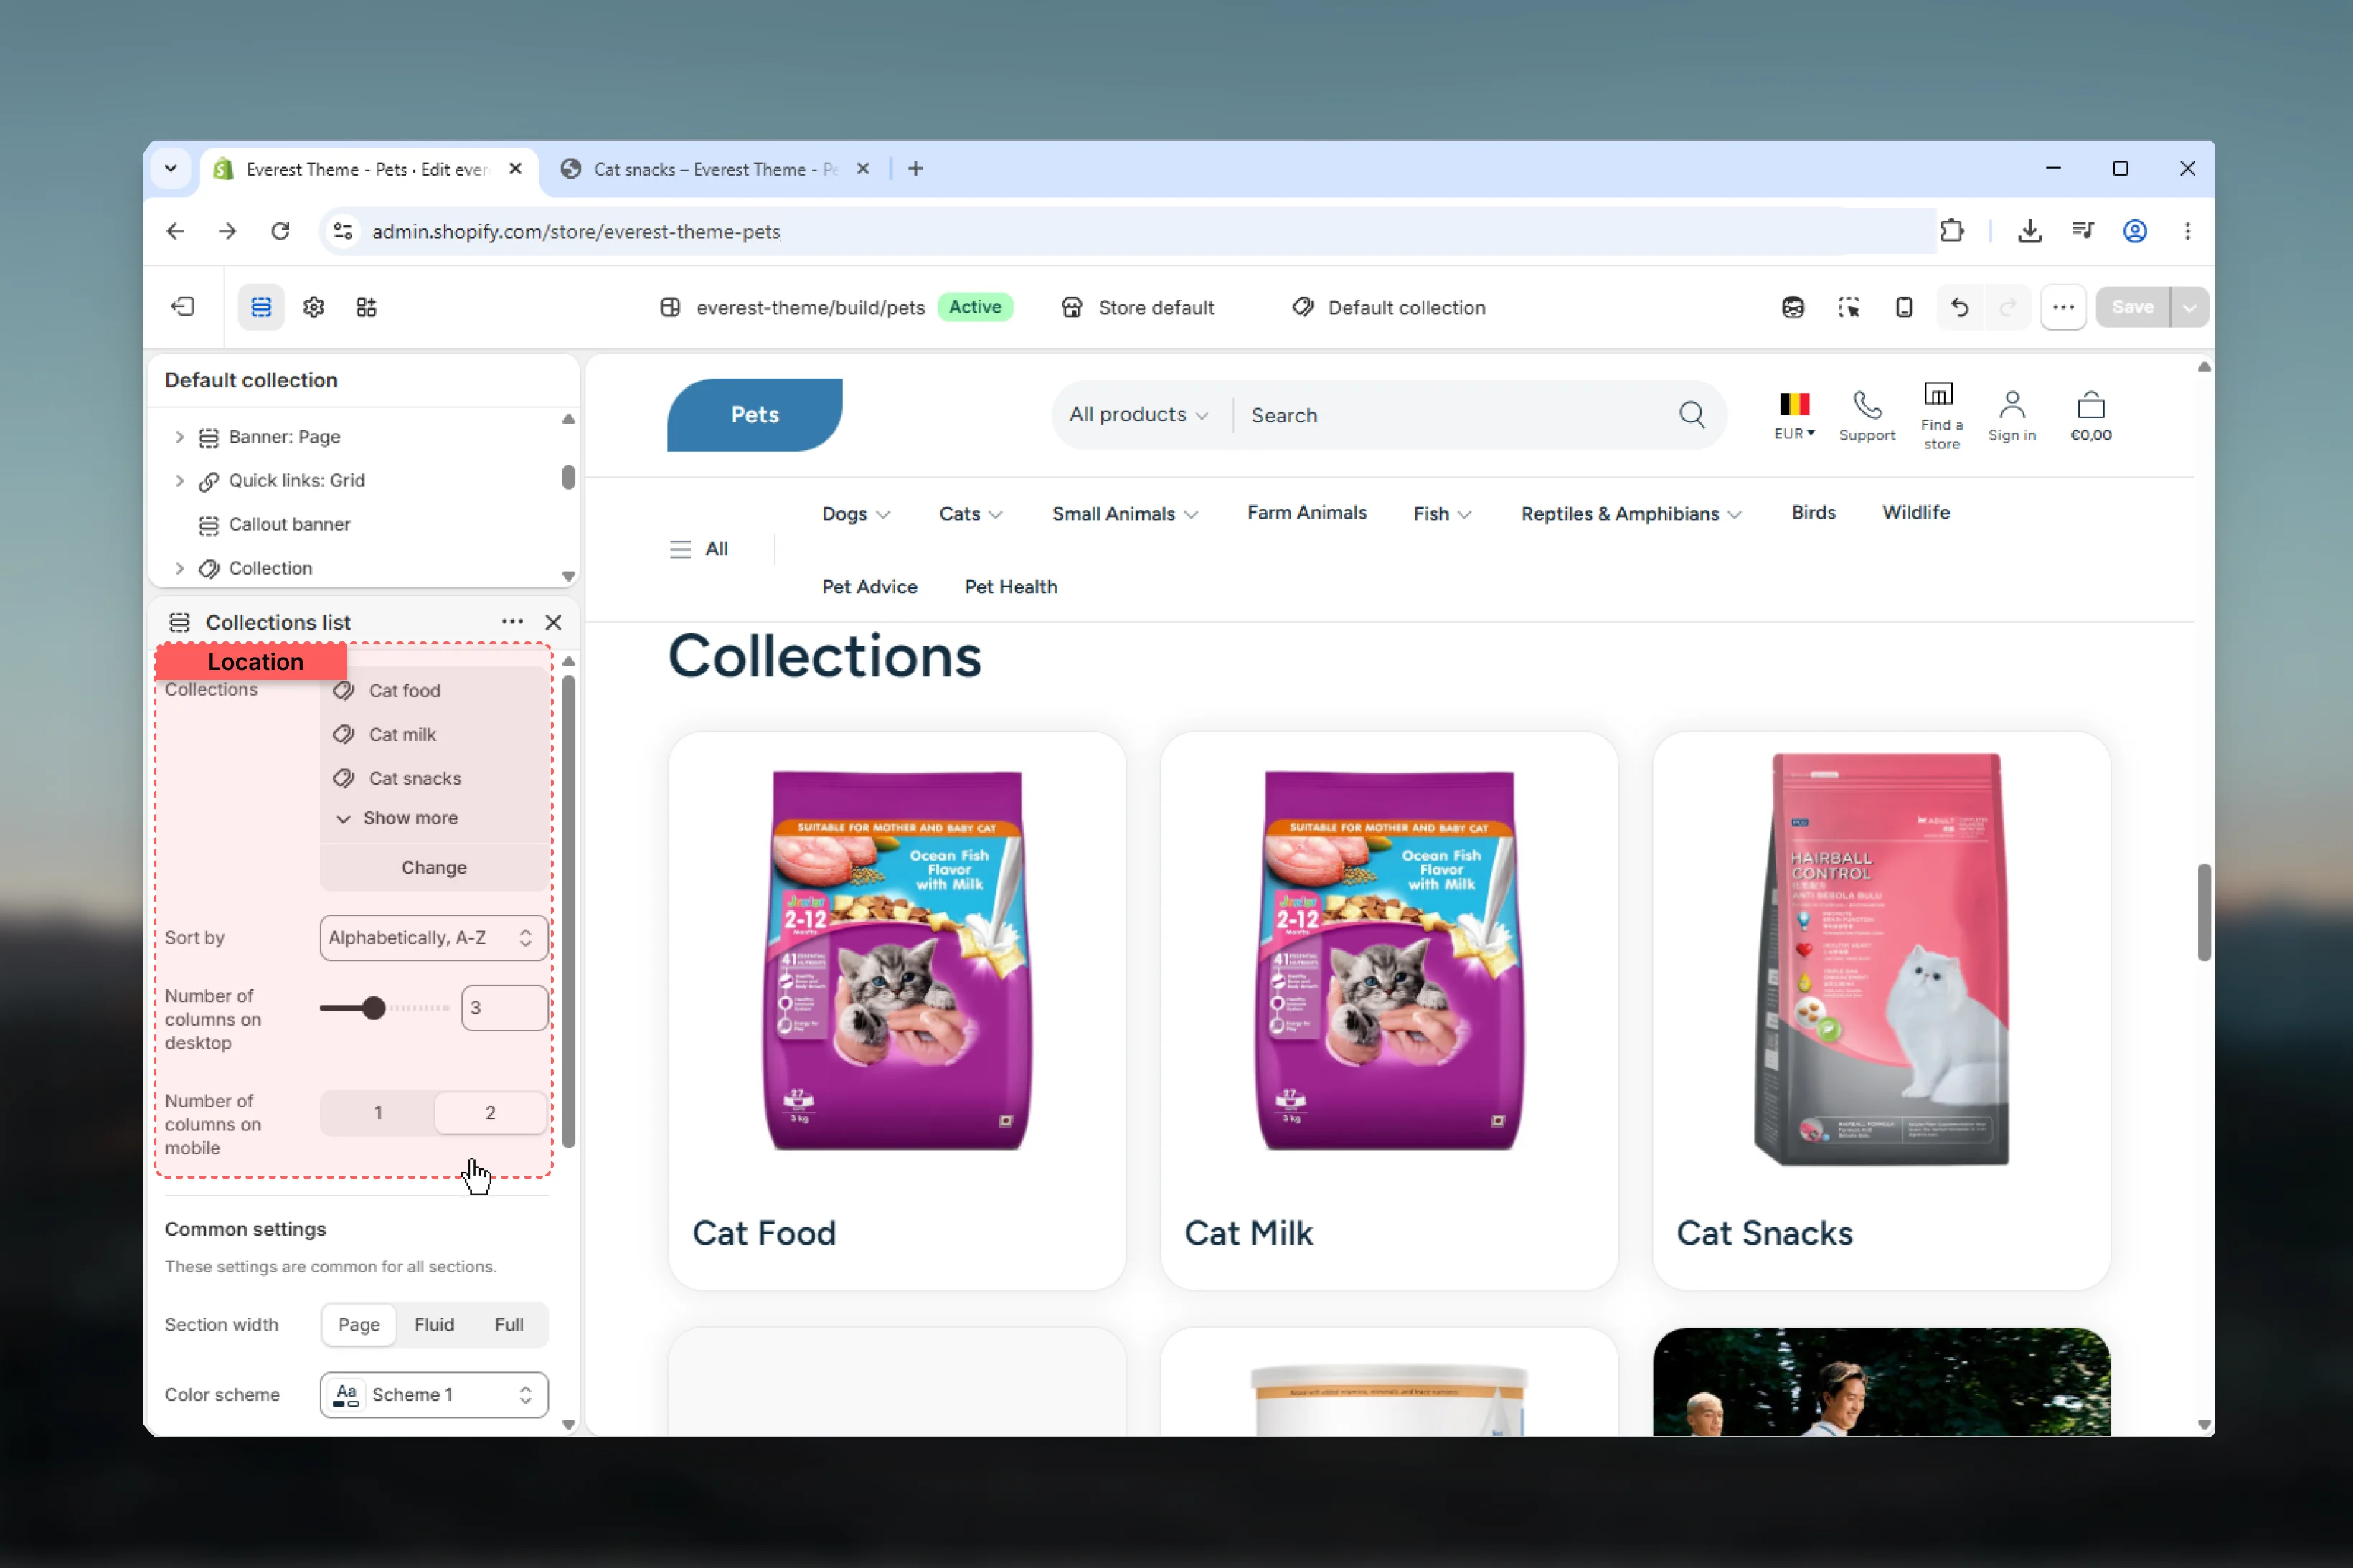This screenshot has width=2353, height=1568.
Task: Switch to the Cat snacks browser tab
Action: [714, 169]
